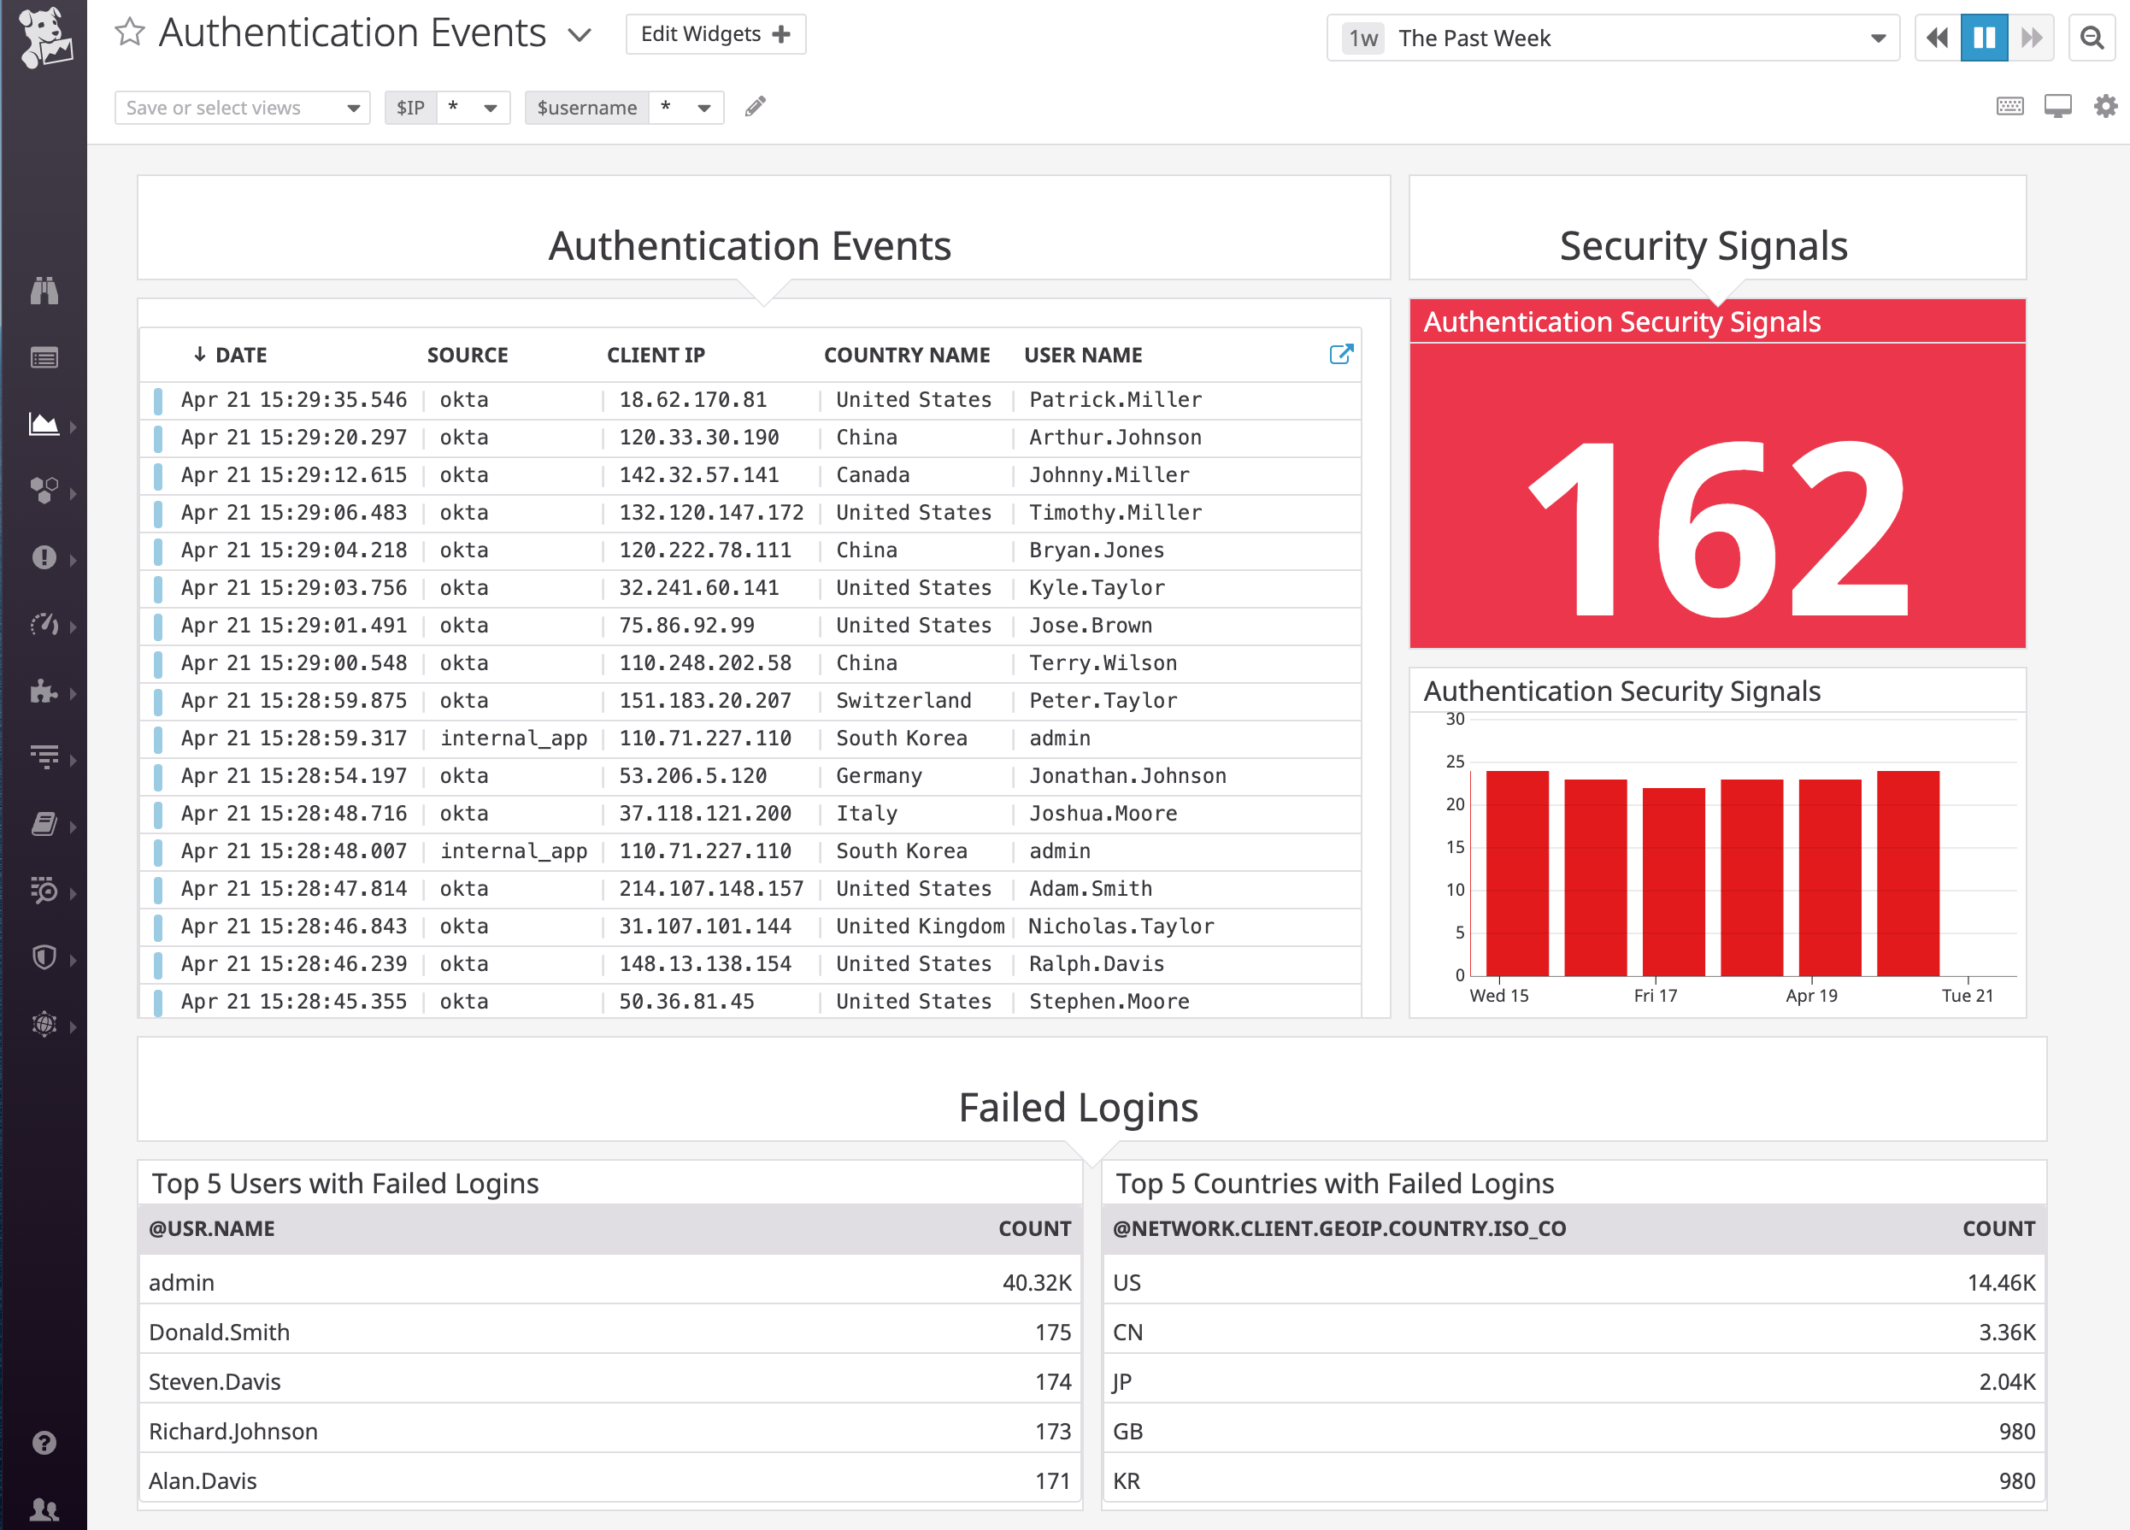Screen dimensions: 2130x1530
Task: Open the Authentication Events title dropdown
Action: click(580, 34)
